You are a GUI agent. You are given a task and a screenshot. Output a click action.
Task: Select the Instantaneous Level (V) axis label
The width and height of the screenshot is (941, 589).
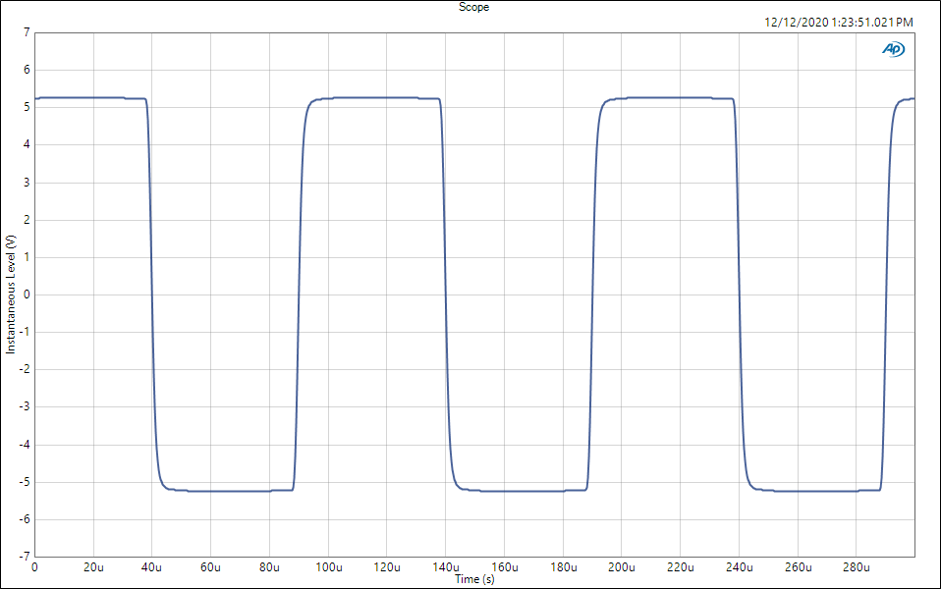click(10, 294)
